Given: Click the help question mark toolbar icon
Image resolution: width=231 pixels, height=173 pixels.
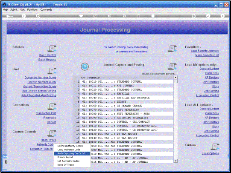Looking at the screenshot, I should pyautogui.click(x=23, y=16).
